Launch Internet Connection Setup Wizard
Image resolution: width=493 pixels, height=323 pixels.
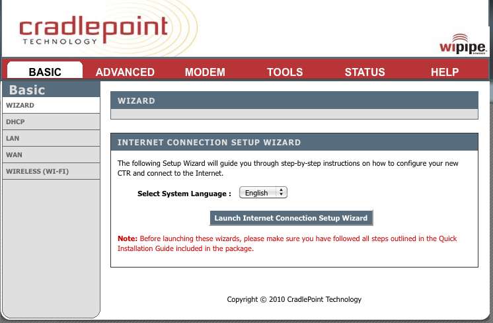click(x=291, y=218)
